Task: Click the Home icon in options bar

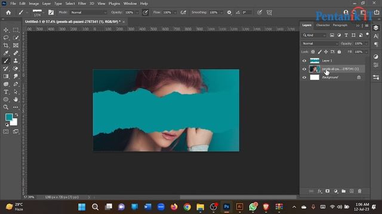Action: tap(8, 12)
